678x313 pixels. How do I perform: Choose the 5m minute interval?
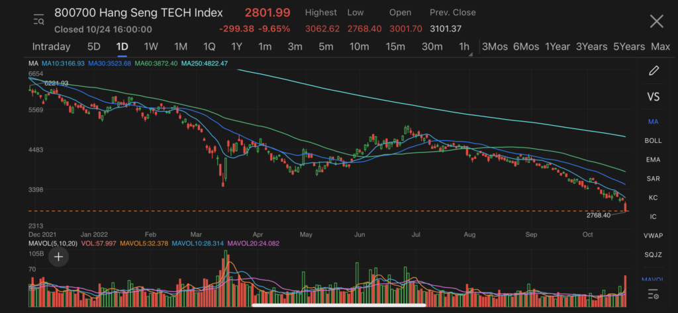coord(326,47)
